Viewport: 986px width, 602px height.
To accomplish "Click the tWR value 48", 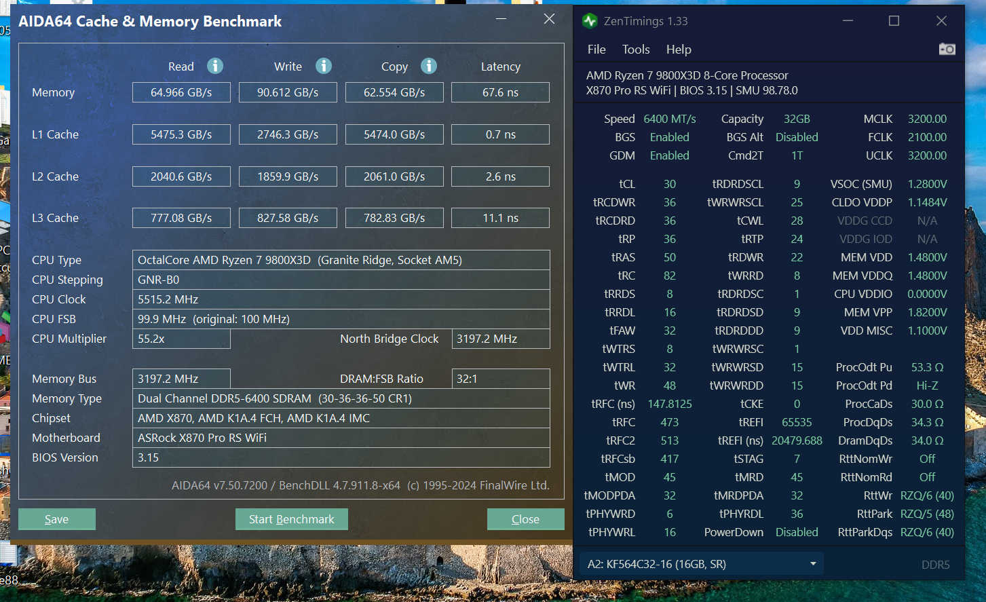I will click(670, 385).
